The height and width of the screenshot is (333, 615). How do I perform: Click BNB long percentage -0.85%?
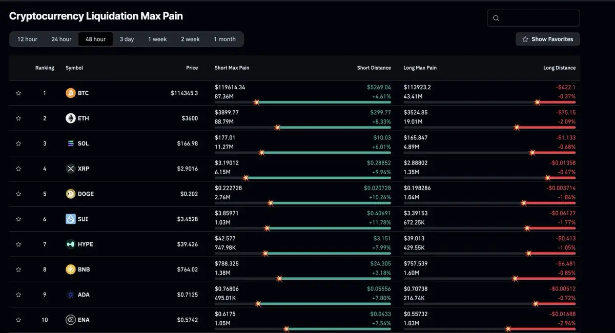click(566, 273)
